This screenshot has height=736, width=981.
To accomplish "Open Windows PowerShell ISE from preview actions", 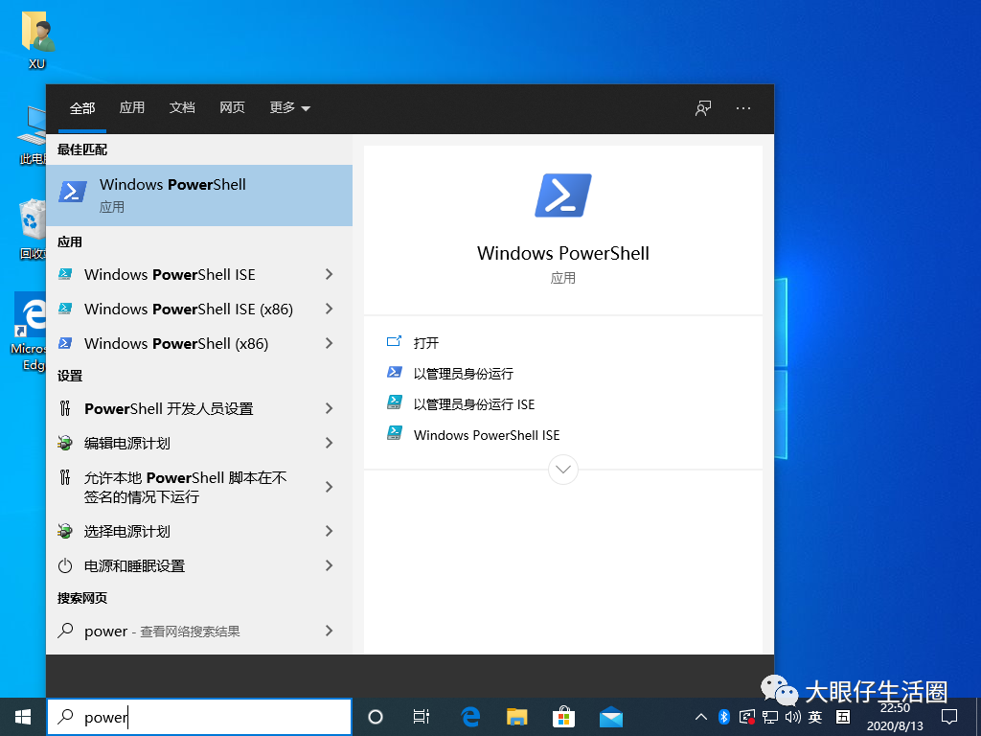I will click(x=487, y=435).
